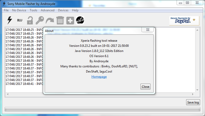Click the BLU bootloader unlock button
This screenshot has height=116, width=205.
point(20,20)
